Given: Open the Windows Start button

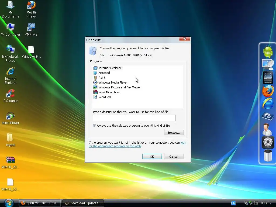Looking at the screenshot, I should tap(9, 203).
